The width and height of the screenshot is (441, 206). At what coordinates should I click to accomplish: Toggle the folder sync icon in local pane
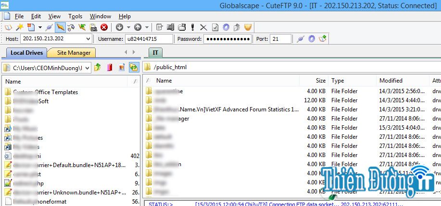[x=133, y=68]
